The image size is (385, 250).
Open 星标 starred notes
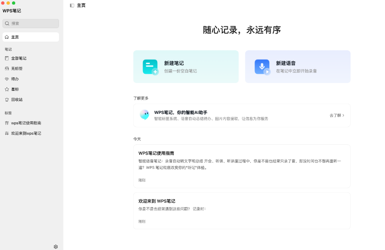pos(31,89)
